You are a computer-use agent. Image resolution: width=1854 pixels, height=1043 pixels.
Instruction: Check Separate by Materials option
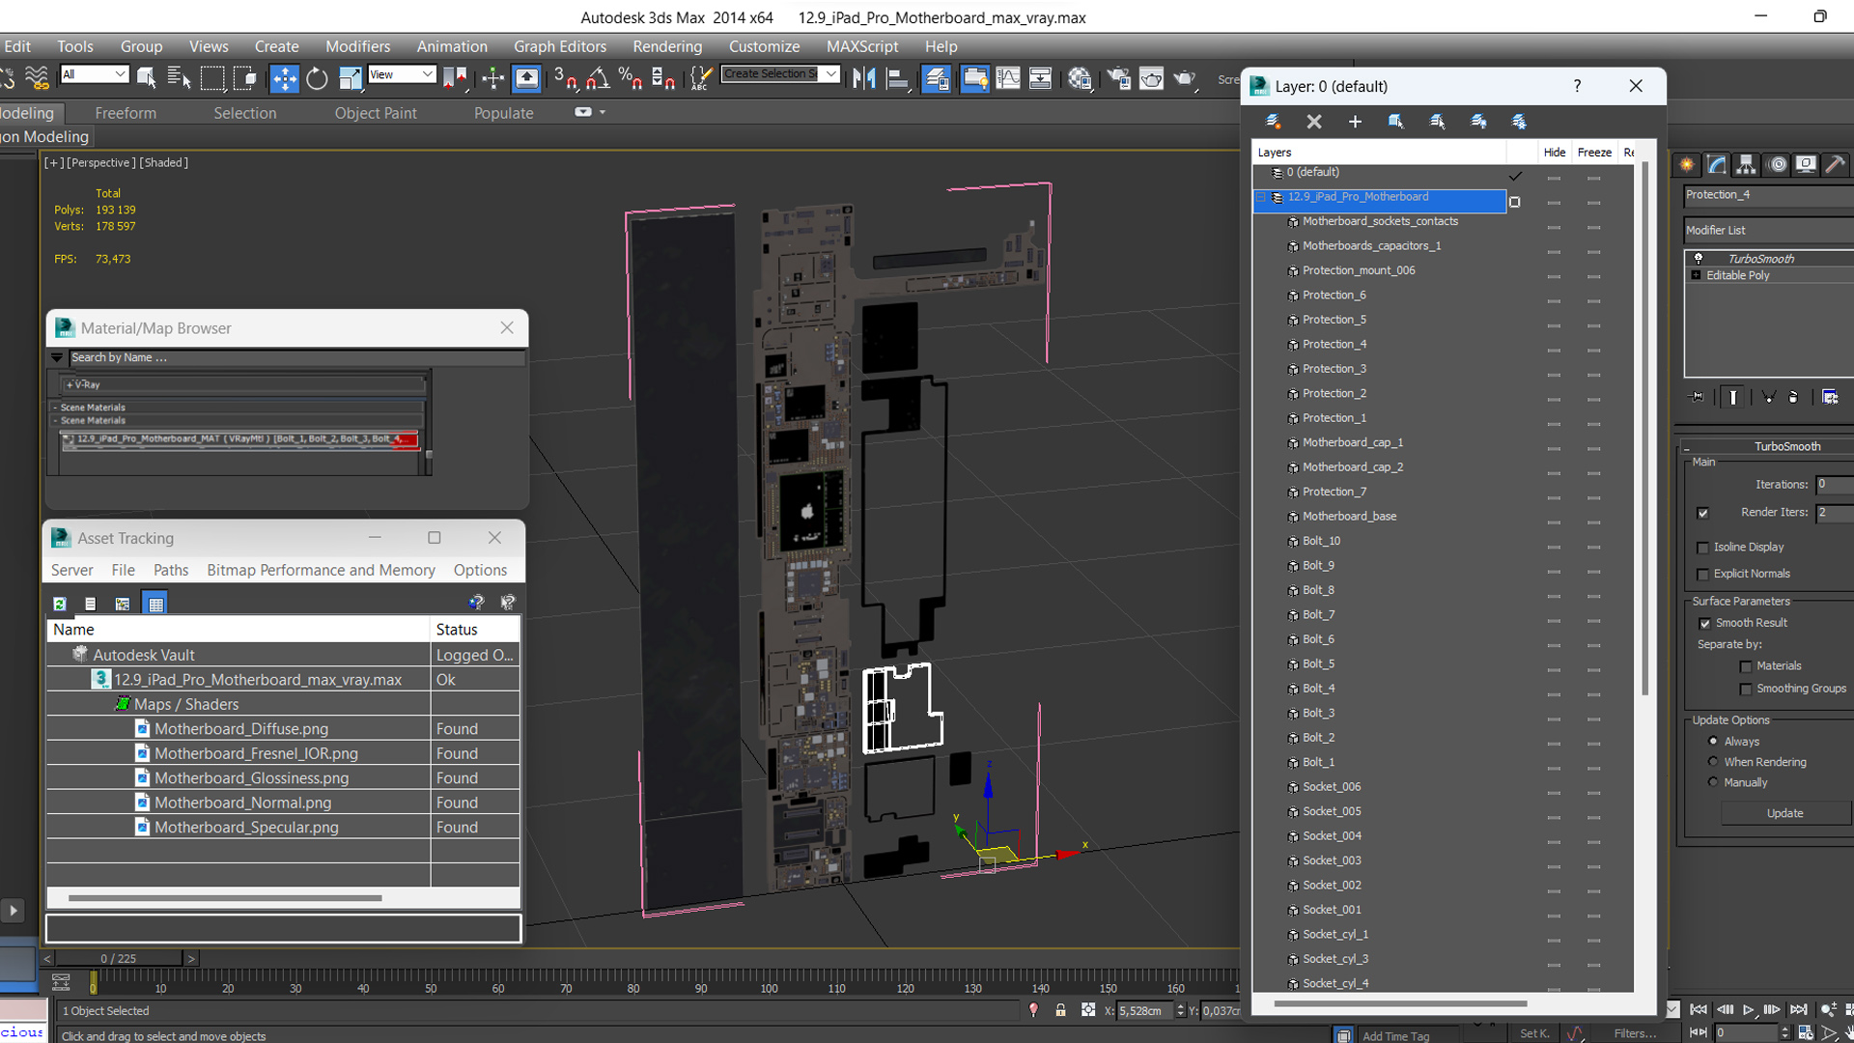click(1745, 666)
